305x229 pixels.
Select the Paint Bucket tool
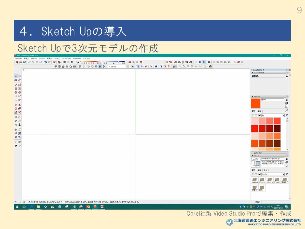coord(16,80)
